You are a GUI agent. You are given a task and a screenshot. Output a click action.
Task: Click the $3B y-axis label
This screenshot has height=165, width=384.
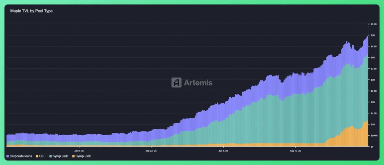click(x=373, y=80)
